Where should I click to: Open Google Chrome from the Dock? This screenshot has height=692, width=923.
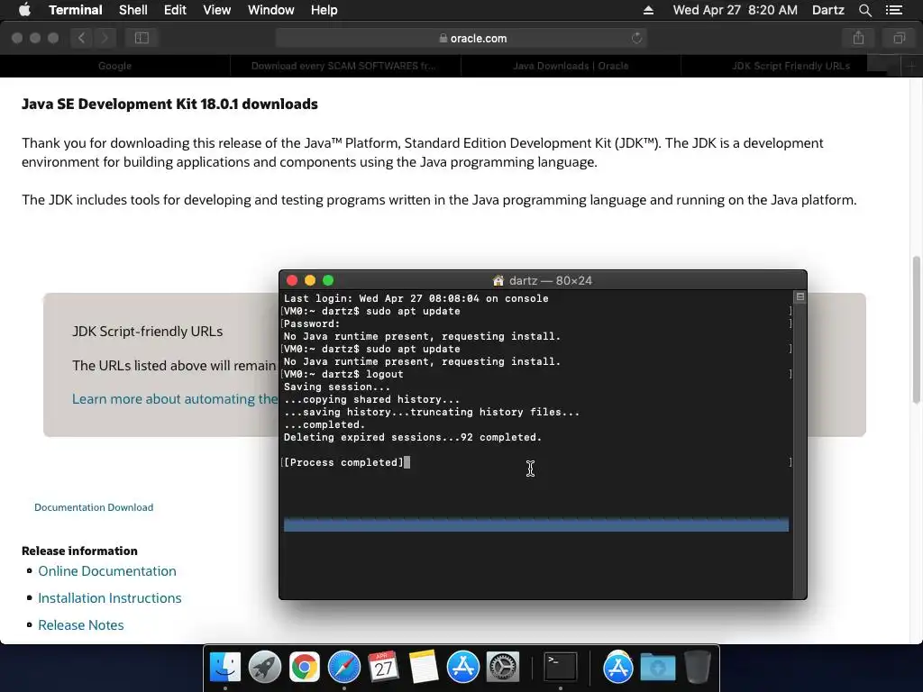click(305, 668)
